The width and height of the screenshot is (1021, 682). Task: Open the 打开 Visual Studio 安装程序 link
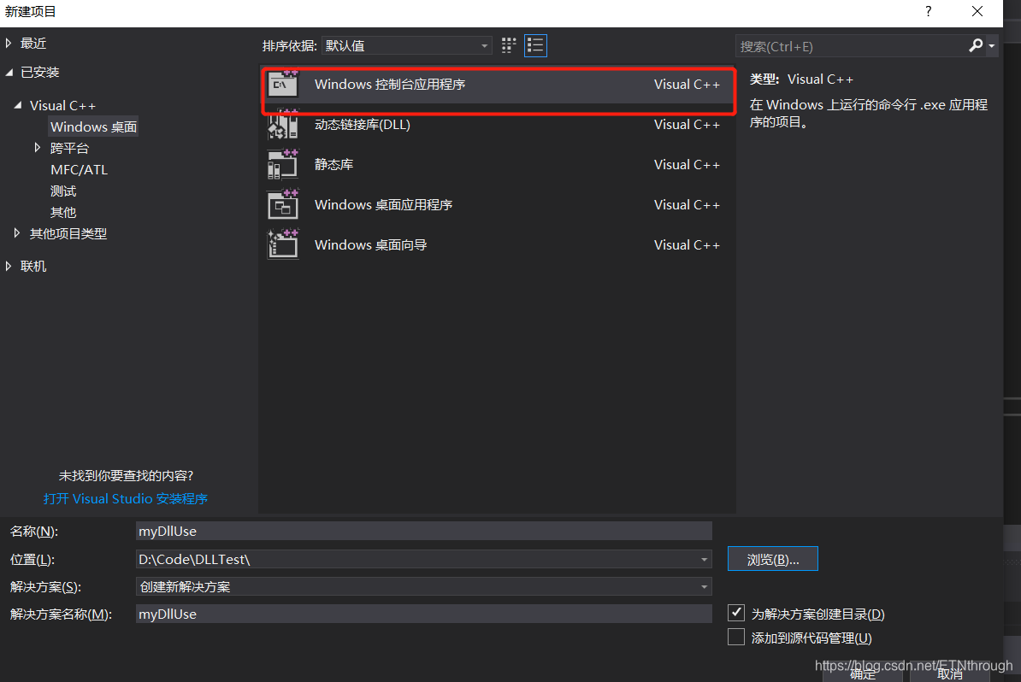point(125,498)
